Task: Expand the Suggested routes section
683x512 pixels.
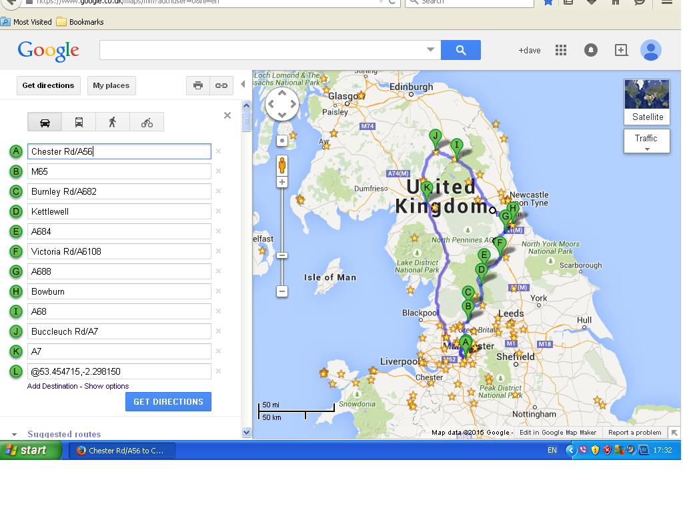Action: tap(15, 434)
